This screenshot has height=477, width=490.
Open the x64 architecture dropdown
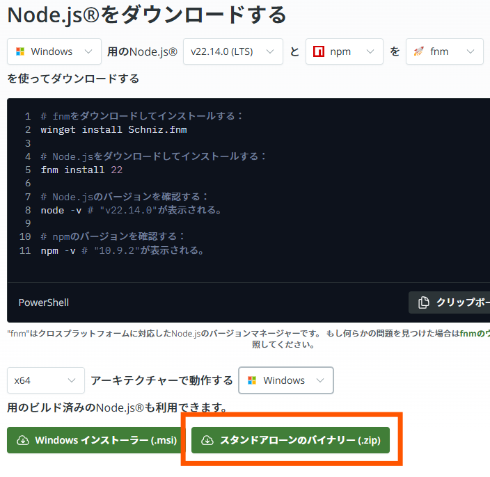click(46, 380)
